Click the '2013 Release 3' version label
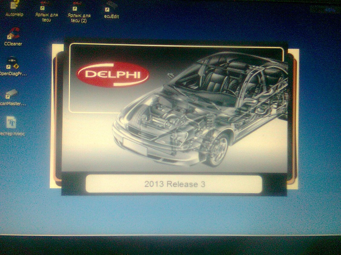Screen dimensions: 341x255 [x=175, y=184]
